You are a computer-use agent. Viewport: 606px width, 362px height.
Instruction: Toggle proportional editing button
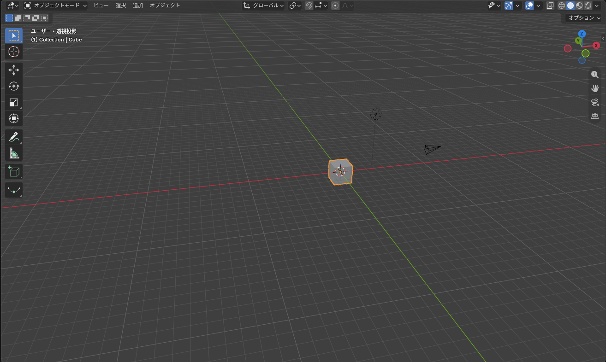click(335, 6)
